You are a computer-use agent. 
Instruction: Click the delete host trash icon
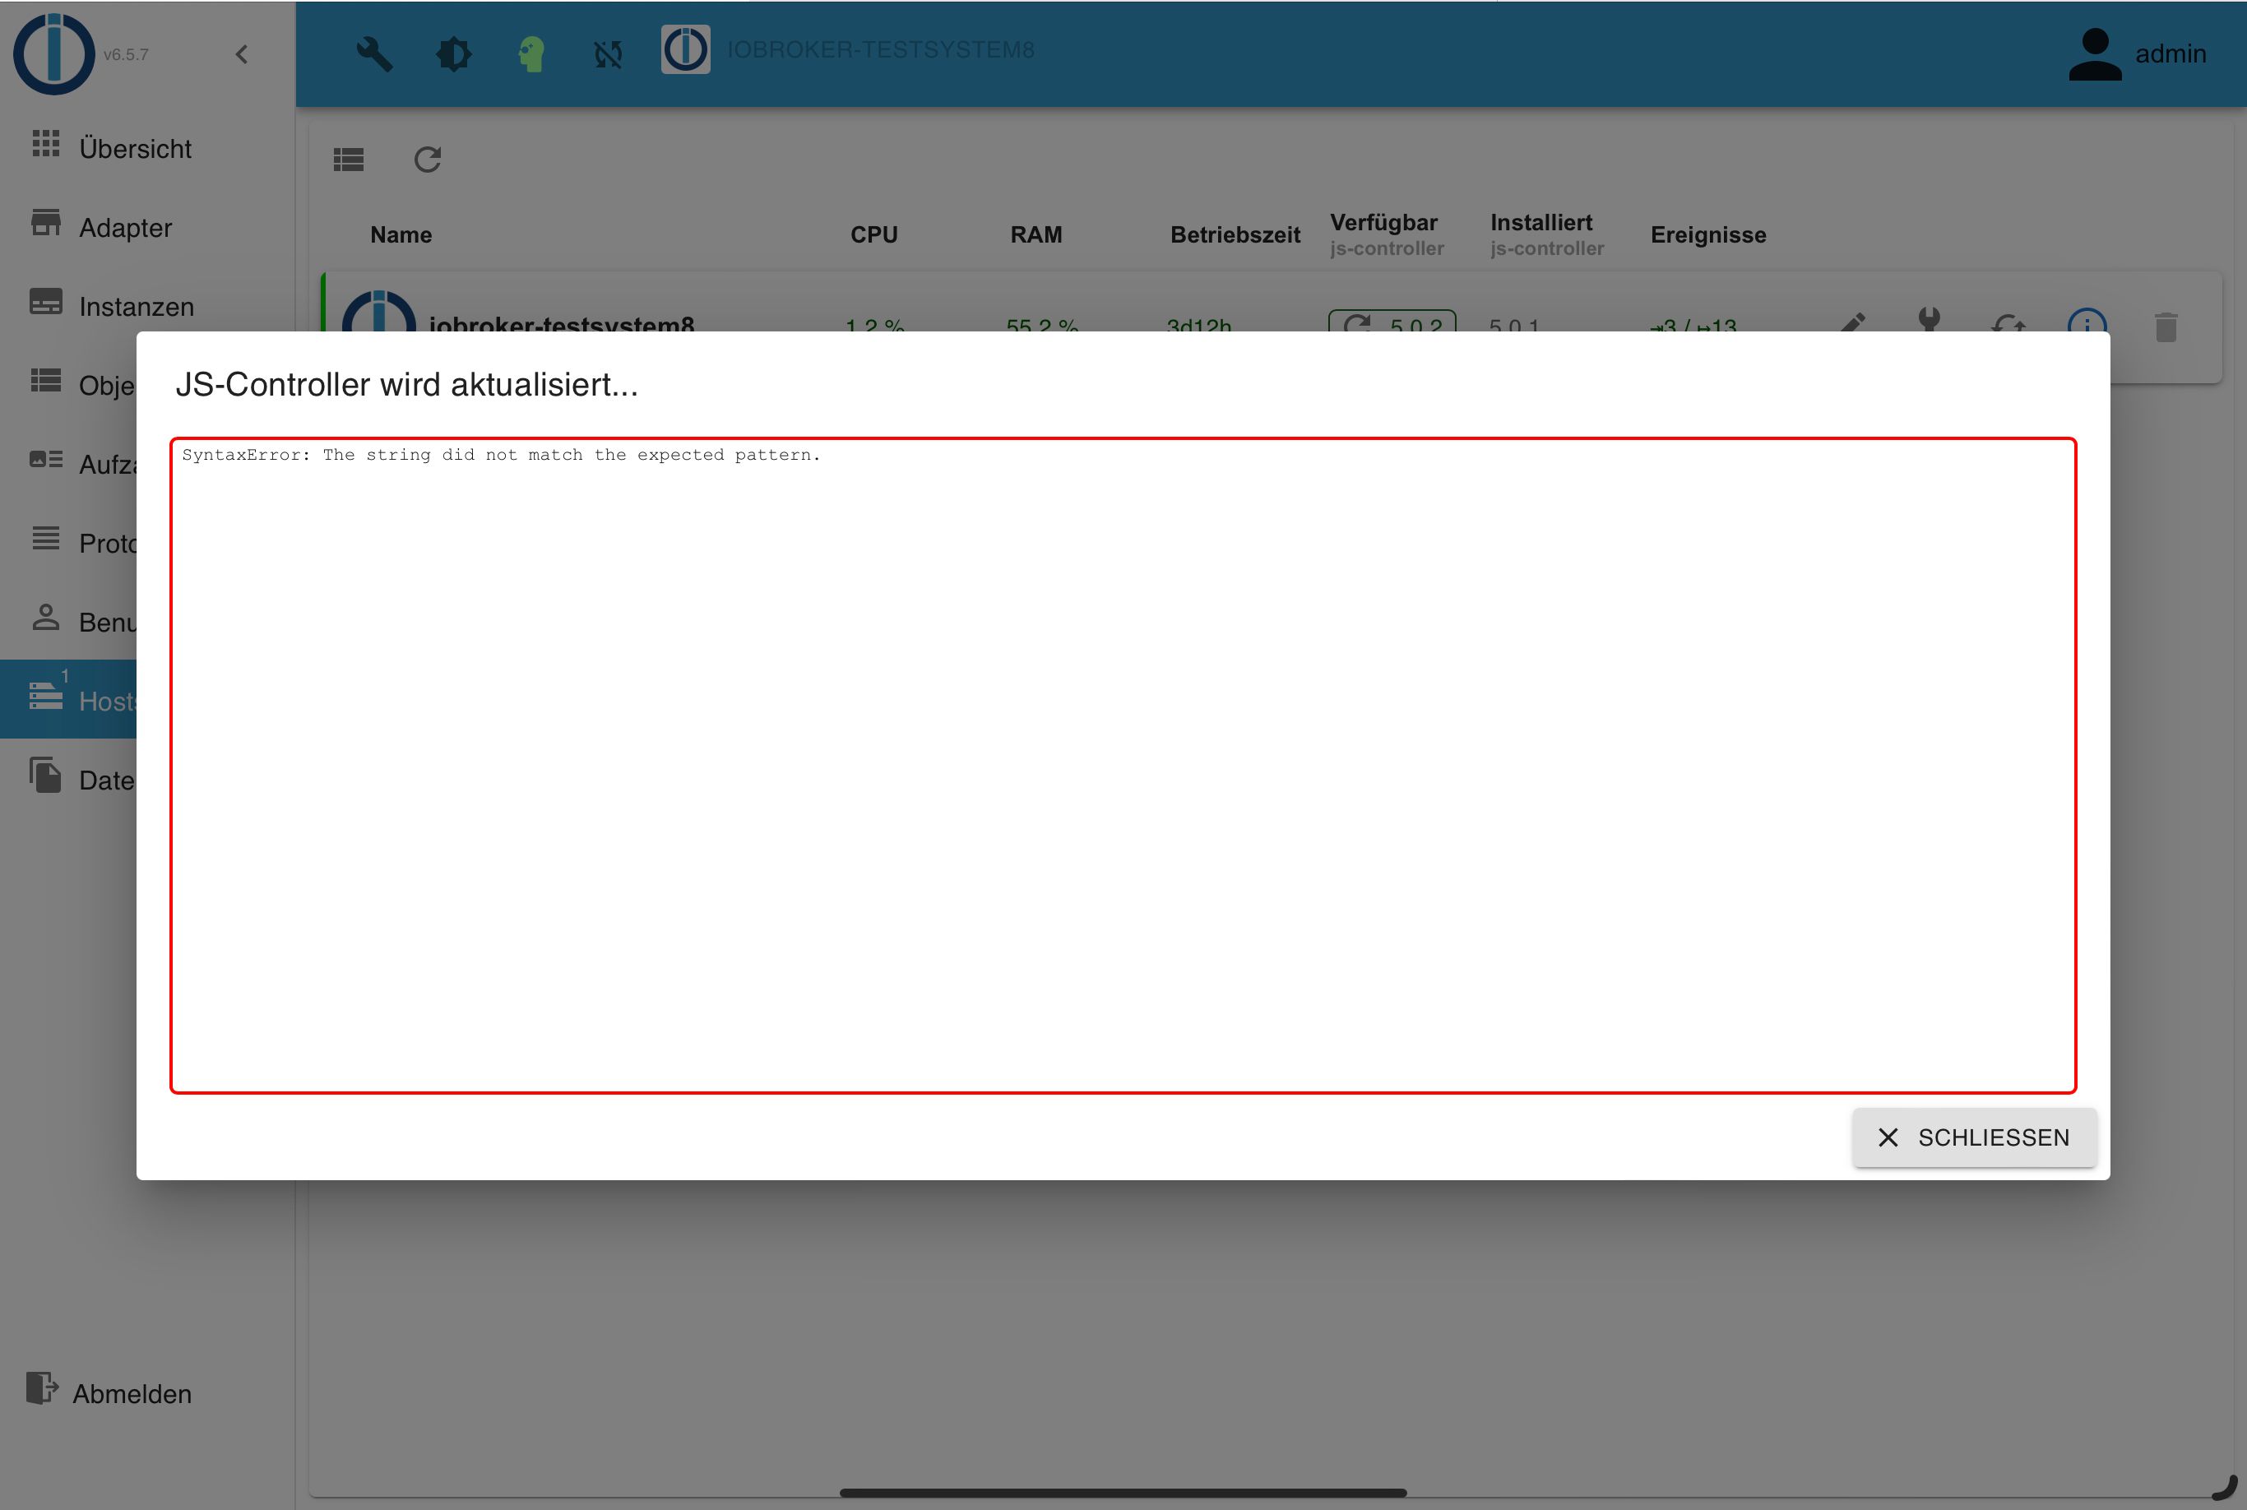coord(2166,327)
